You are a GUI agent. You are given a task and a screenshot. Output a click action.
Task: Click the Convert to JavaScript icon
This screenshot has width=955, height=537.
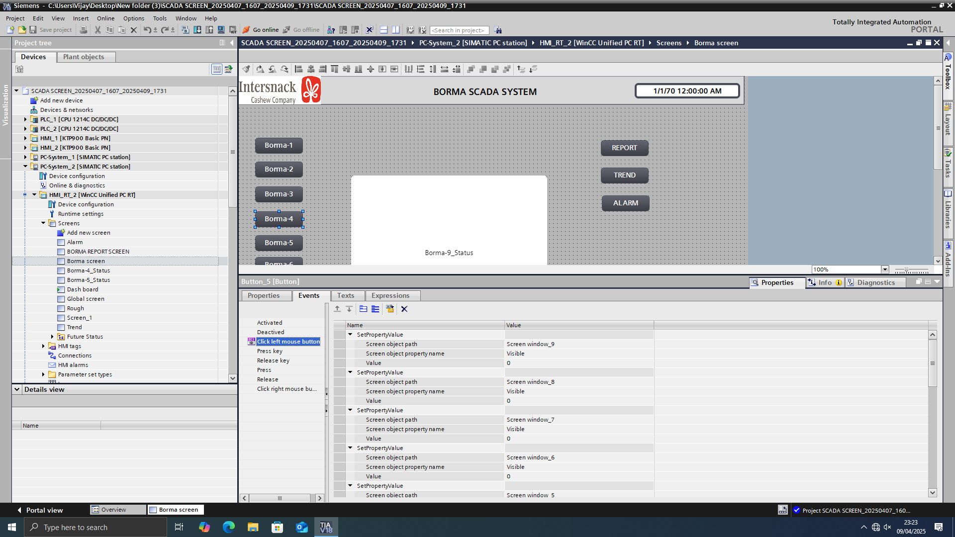point(390,309)
